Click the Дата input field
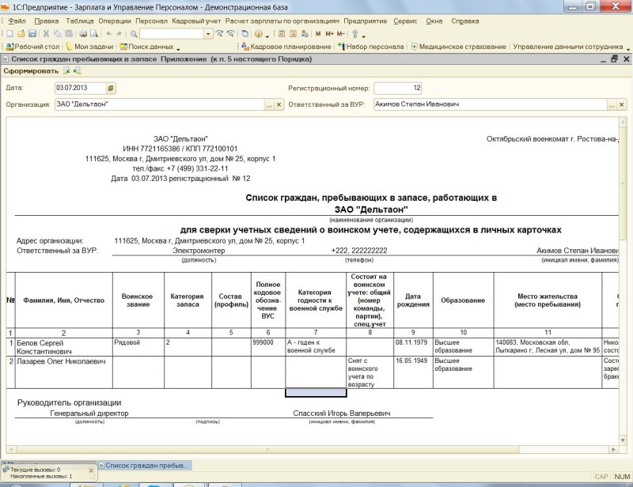The width and height of the screenshot is (633, 487). [81, 88]
